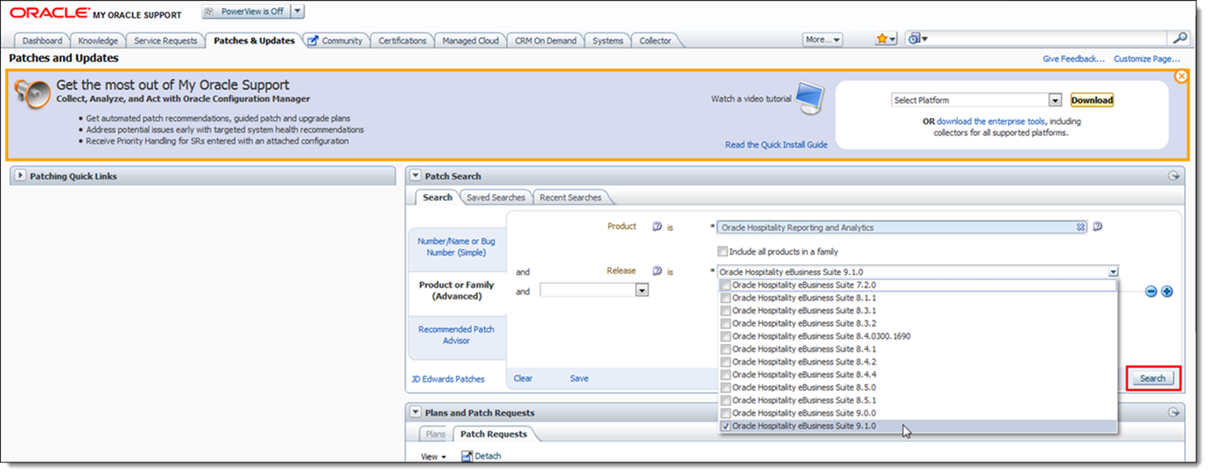The height and width of the screenshot is (474, 1208).
Task: Uncheck Oracle Hospitality eBusiness Suite 9.1.0
Action: [726, 426]
